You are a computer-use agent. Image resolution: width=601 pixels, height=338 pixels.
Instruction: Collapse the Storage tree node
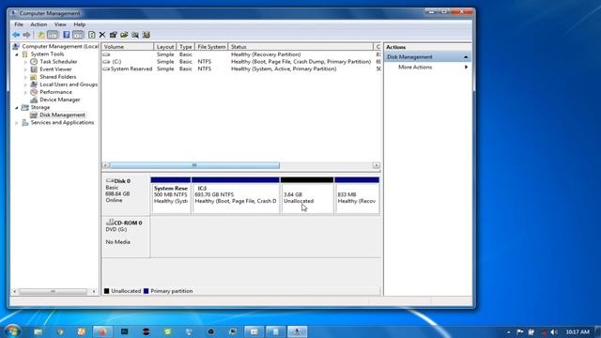tap(17, 108)
